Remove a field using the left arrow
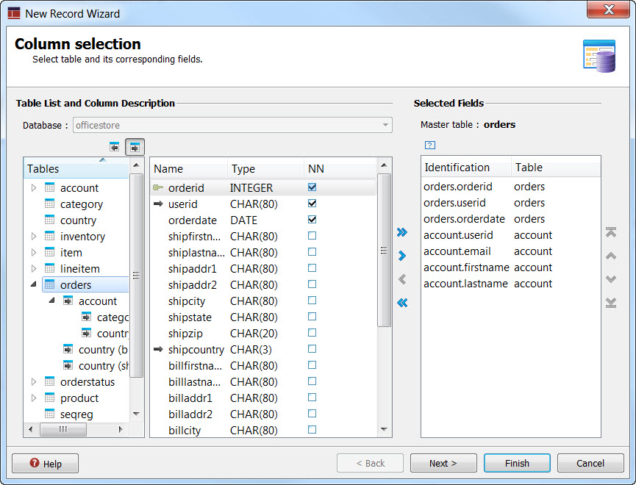Screen dimensions: 636x485 401,279
